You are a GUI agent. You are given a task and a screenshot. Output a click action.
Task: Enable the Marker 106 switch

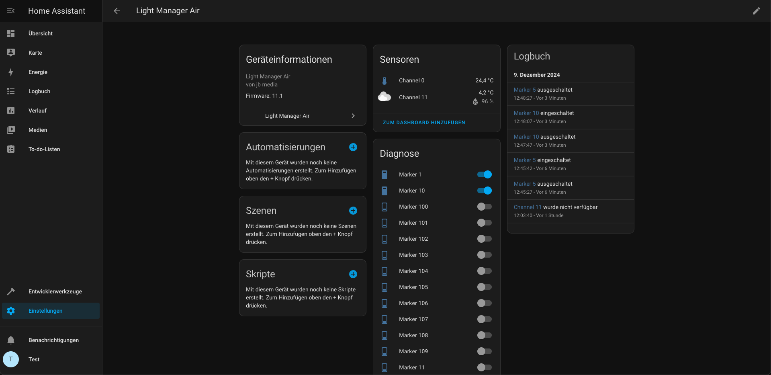485,303
